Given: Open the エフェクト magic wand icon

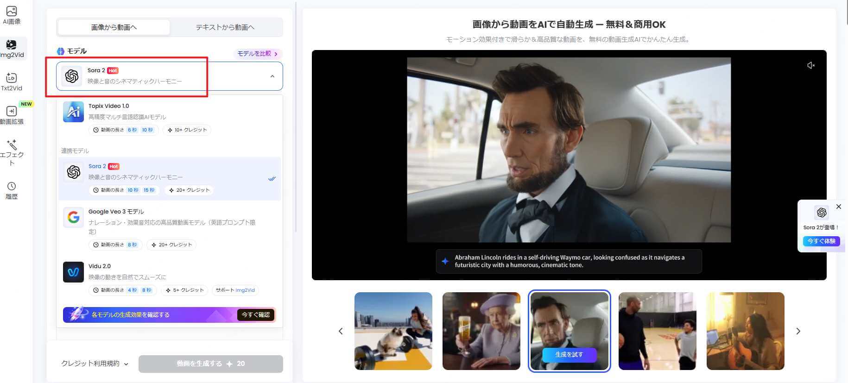Looking at the screenshot, I should [12, 145].
